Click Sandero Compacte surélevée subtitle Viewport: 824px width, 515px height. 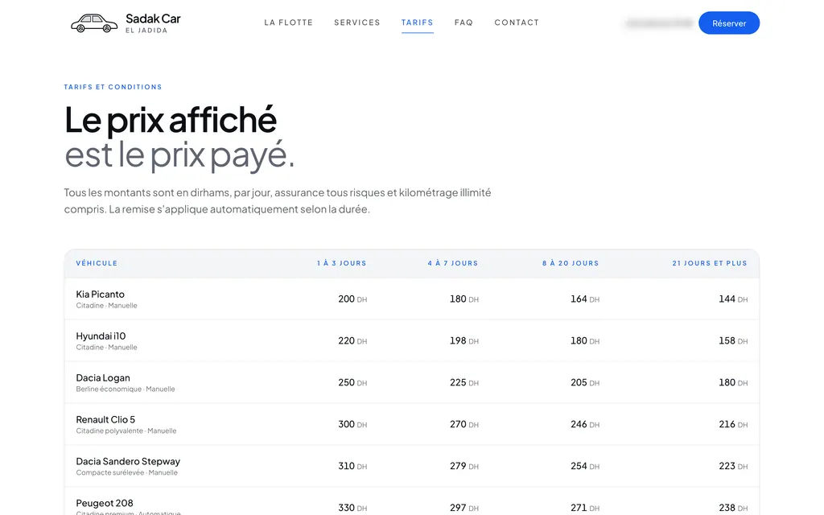point(126,472)
